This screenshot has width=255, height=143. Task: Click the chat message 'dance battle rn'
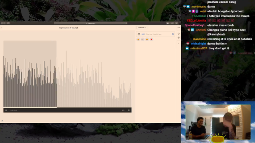[x=217, y=44]
